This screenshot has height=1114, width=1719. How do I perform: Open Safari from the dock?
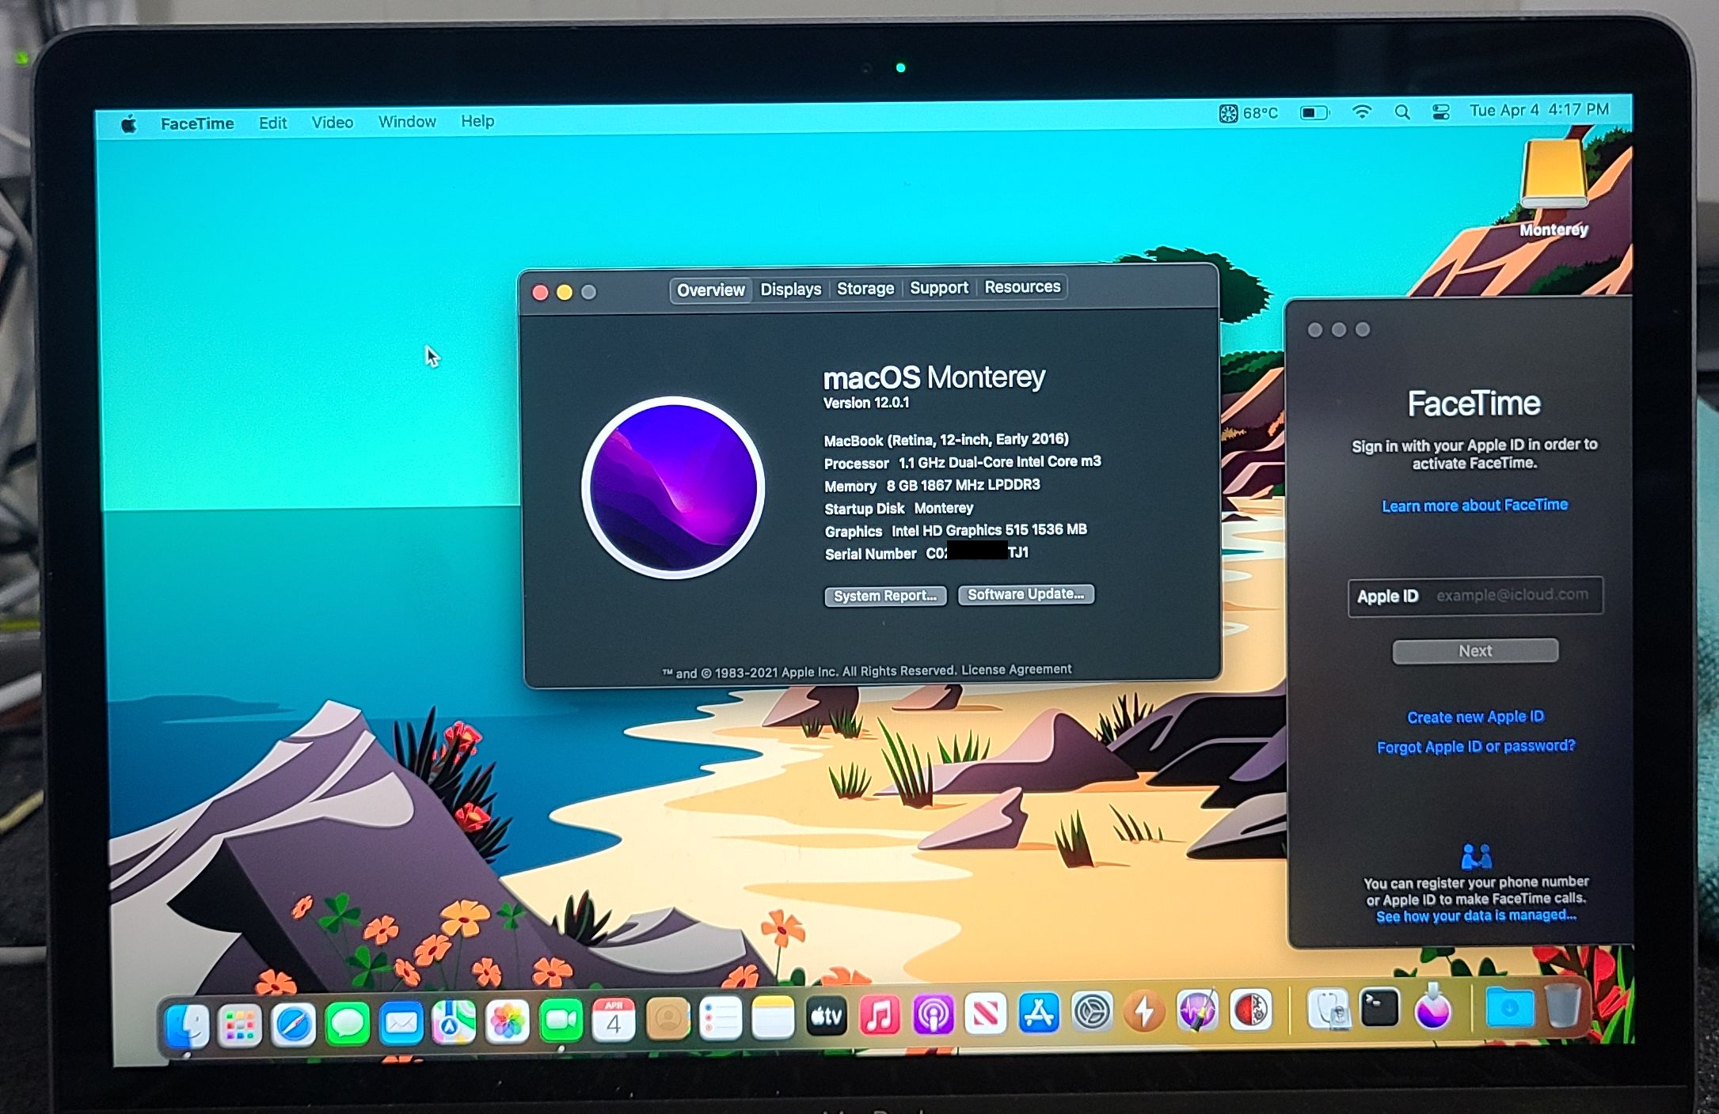[x=293, y=1025]
